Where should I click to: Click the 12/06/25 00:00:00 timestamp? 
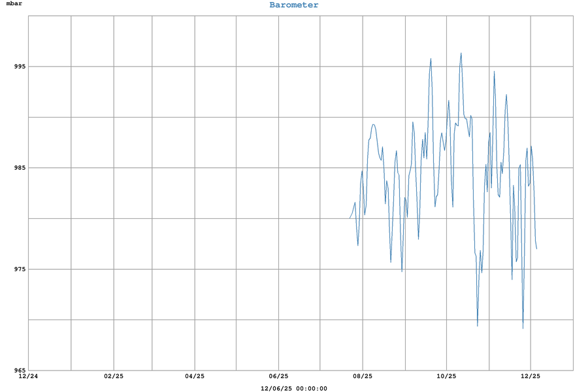point(294,388)
